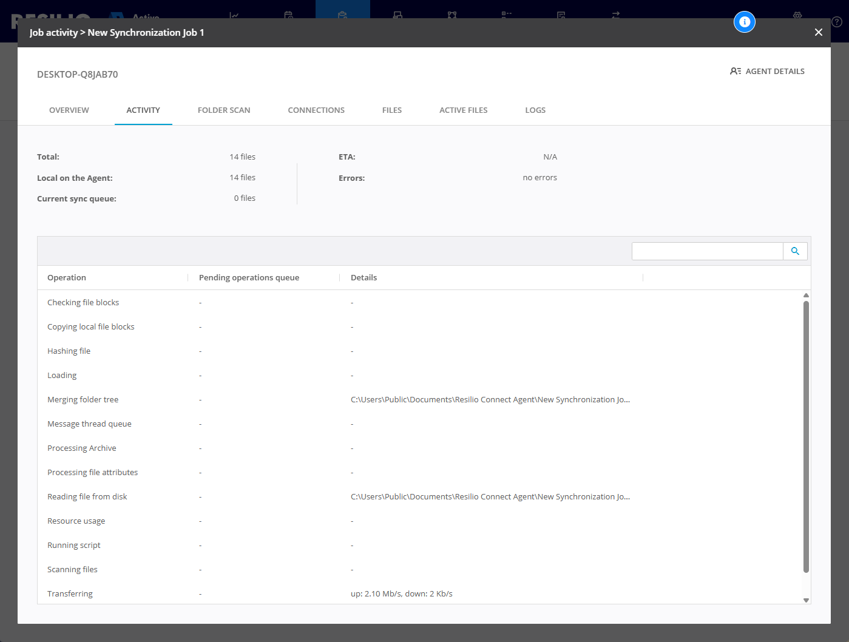The width and height of the screenshot is (849, 642).
Task: Close the Job activity dialog
Action: [818, 33]
